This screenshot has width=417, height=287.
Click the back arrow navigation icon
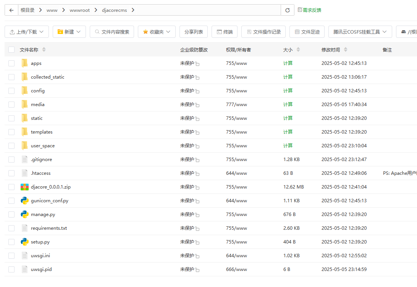11,10
